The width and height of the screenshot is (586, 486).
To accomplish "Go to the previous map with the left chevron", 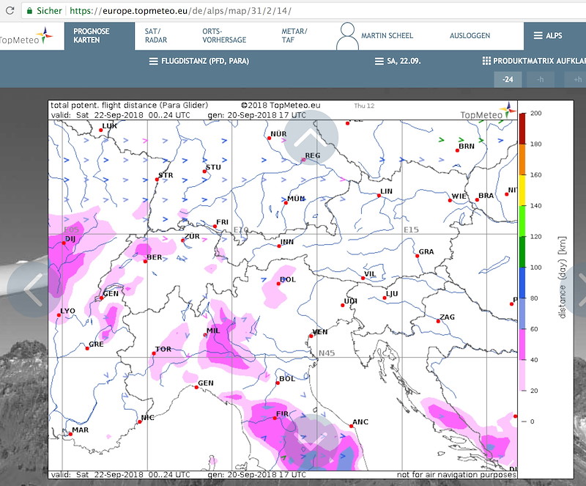I will point(34,290).
